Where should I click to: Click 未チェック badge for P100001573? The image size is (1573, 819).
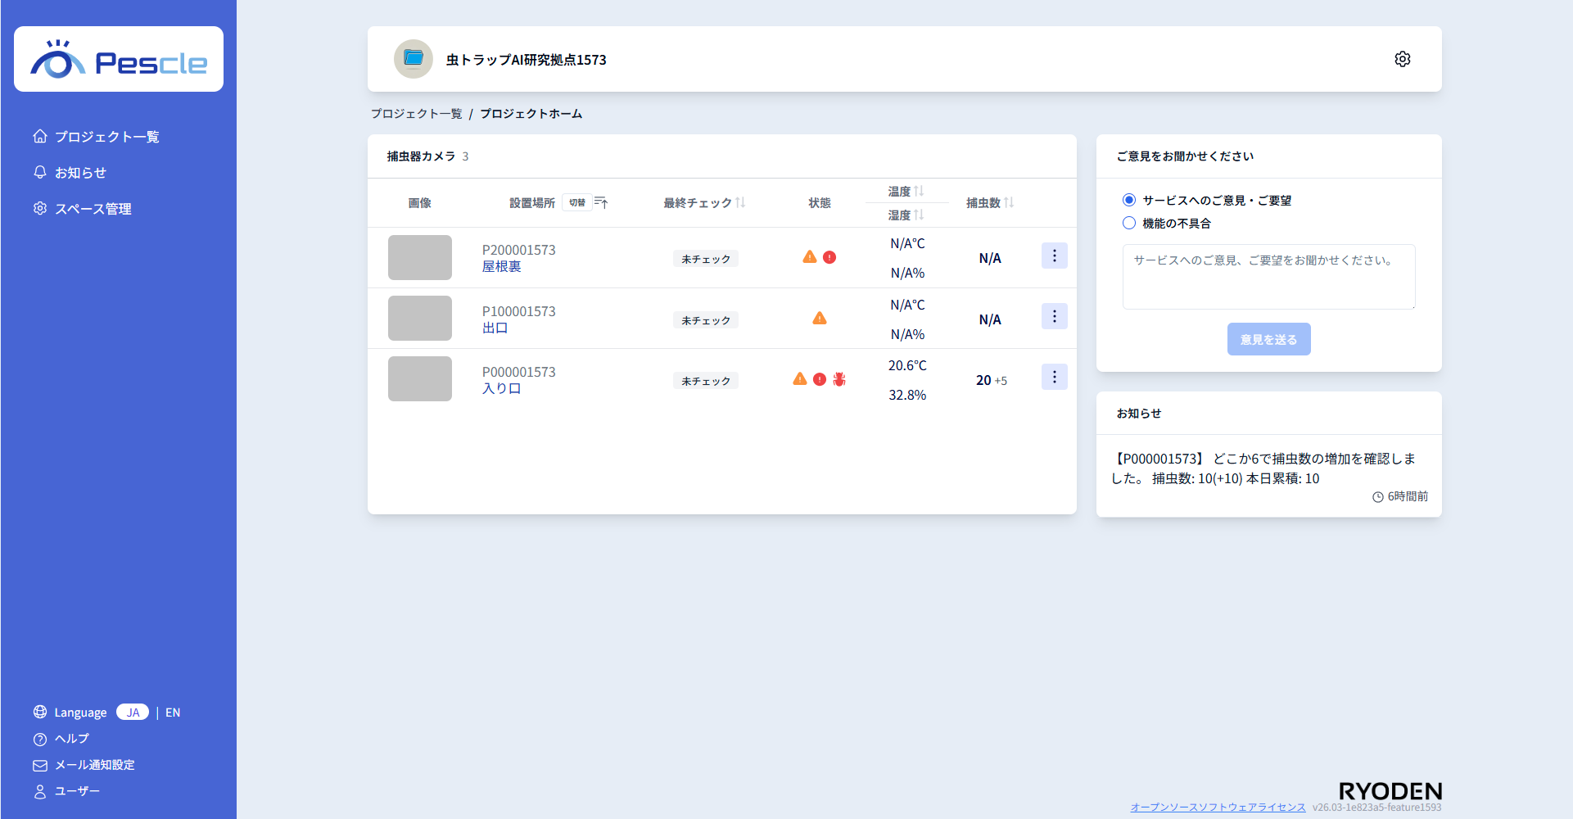click(x=706, y=320)
